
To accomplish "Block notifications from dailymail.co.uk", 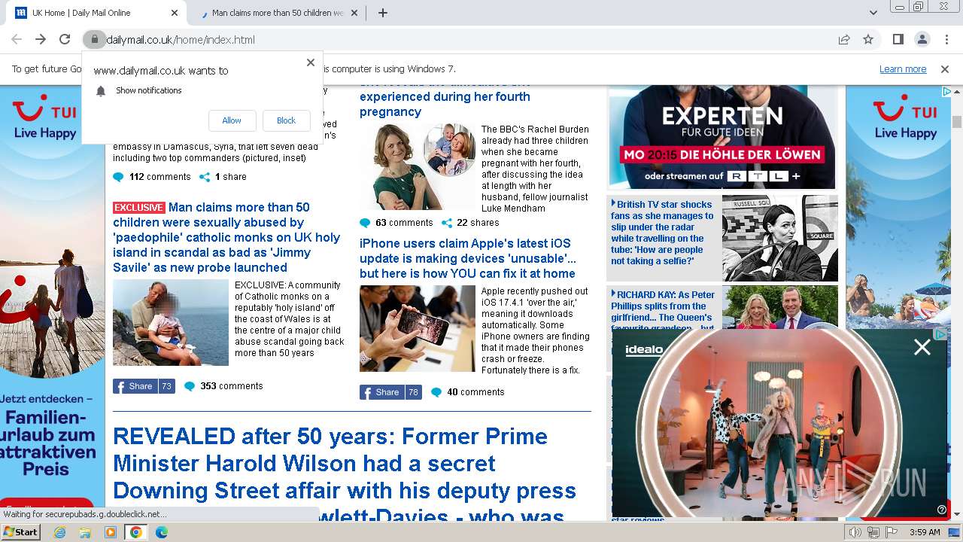I will 287,120.
